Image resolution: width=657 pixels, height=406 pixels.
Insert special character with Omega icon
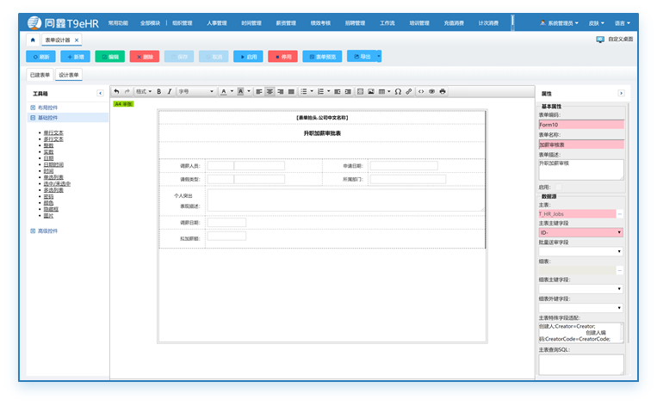point(398,91)
